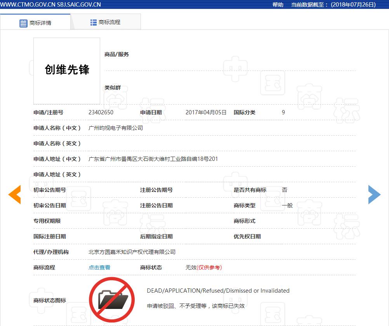Click the flow icon on 商标流程 tab

(x=93, y=22)
